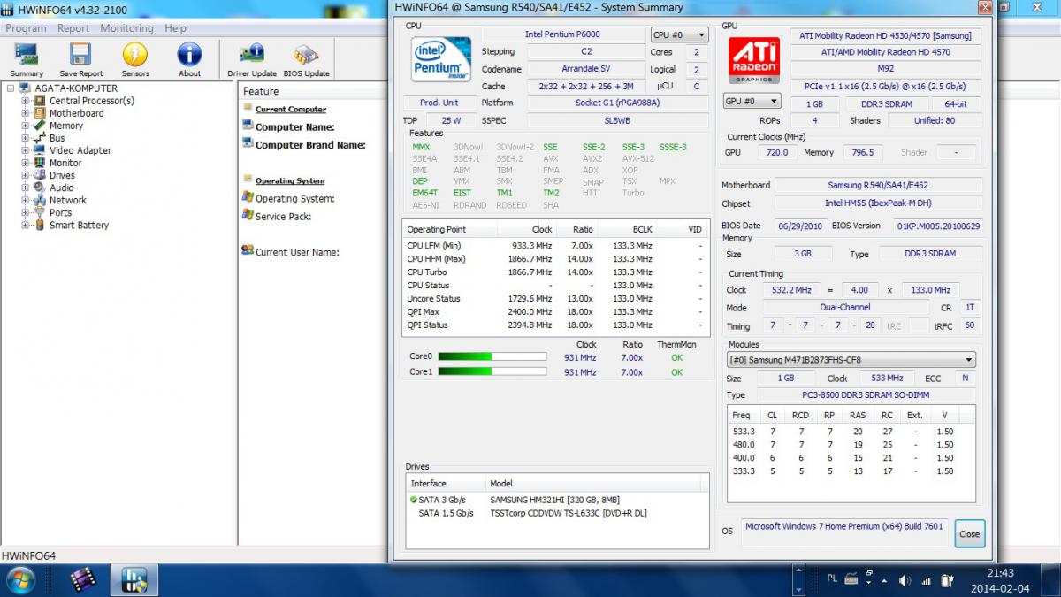Image resolution: width=1061 pixels, height=597 pixels.
Task: Select Network in the hardware tree
Action: point(68,200)
